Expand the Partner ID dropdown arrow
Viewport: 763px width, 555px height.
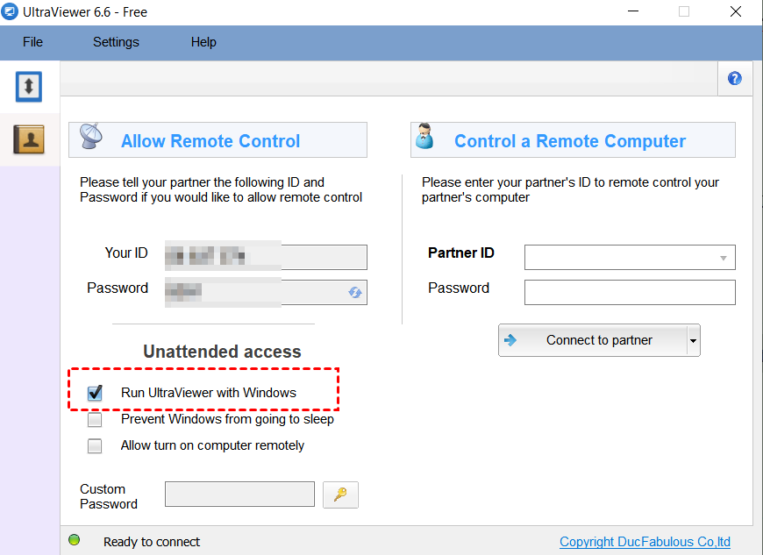[724, 258]
